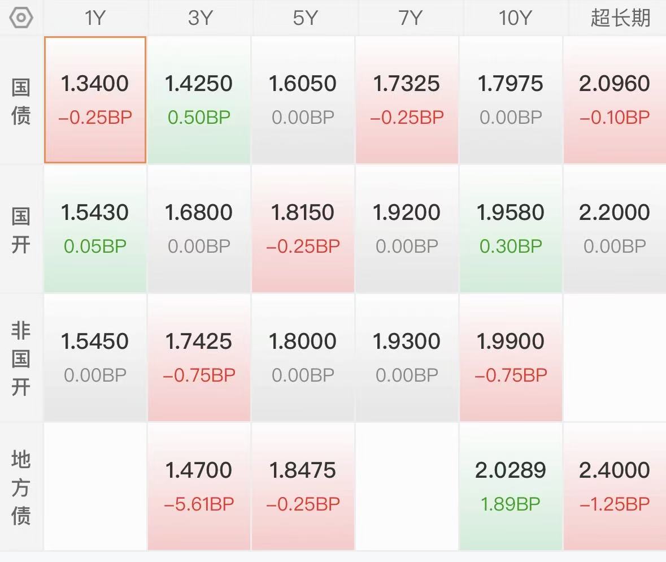Click the hexagon settings icon

click(21, 18)
